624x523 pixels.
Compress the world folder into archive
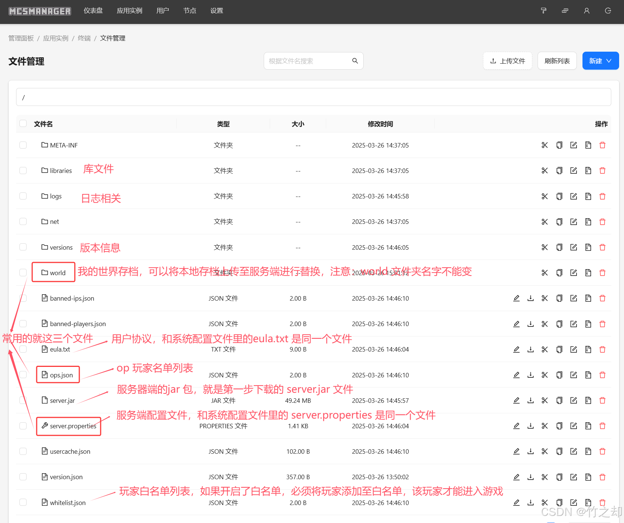[588, 273]
